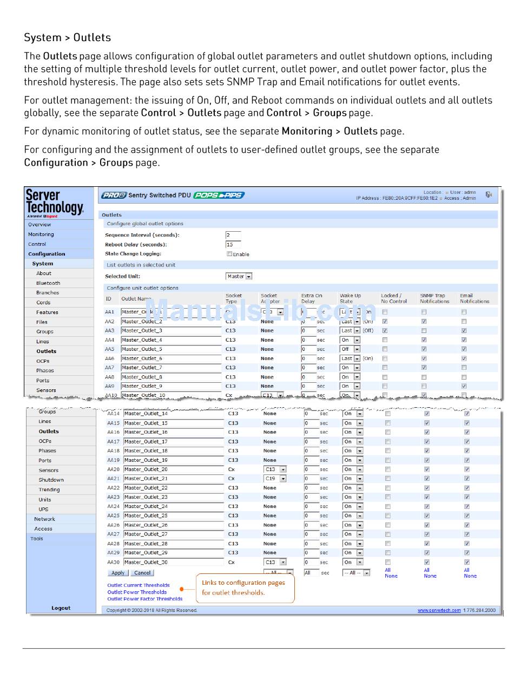The height and width of the screenshot is (679, 514).
Task: Open the Bluetooth settings page
Action: [48, 283]
